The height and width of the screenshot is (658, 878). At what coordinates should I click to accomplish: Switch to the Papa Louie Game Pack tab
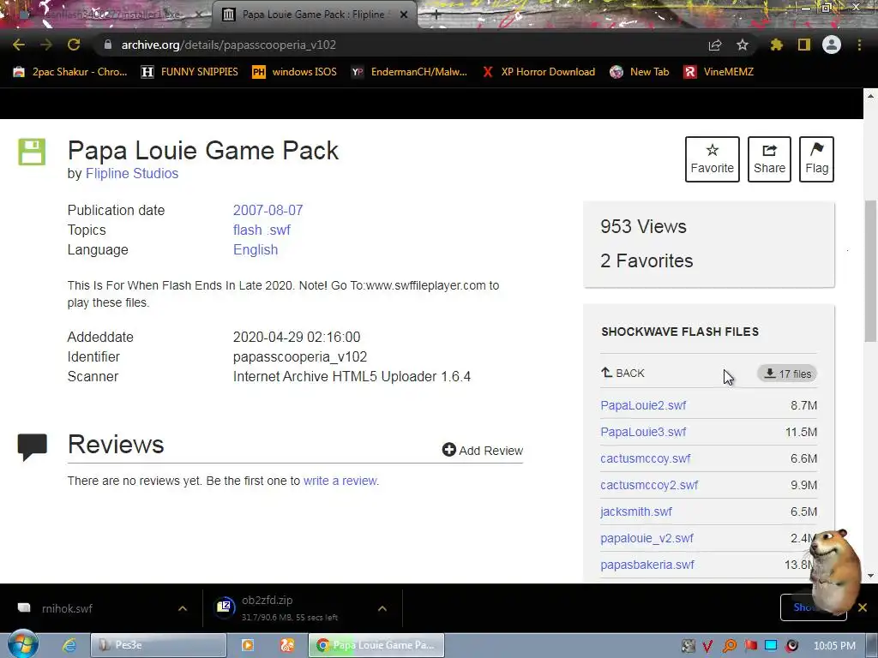pyautogui.click(x=312, y=15)
